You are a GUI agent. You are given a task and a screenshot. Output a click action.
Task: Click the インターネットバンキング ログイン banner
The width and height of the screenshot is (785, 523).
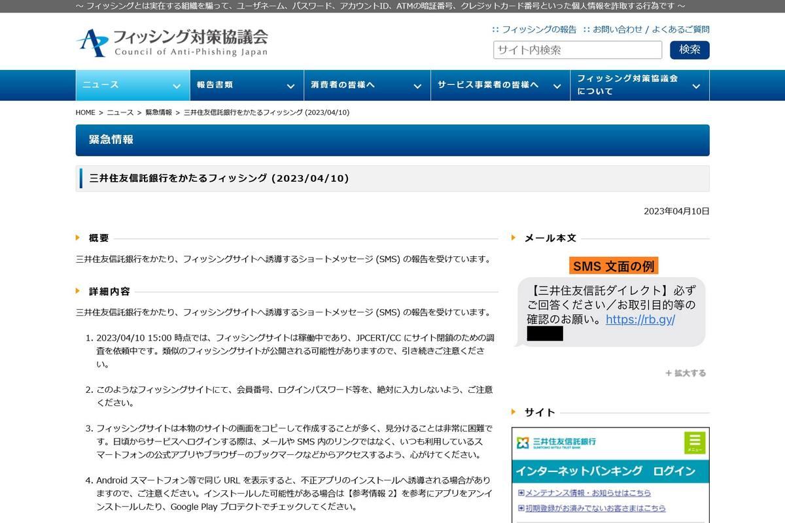click(x=610, y=471)
